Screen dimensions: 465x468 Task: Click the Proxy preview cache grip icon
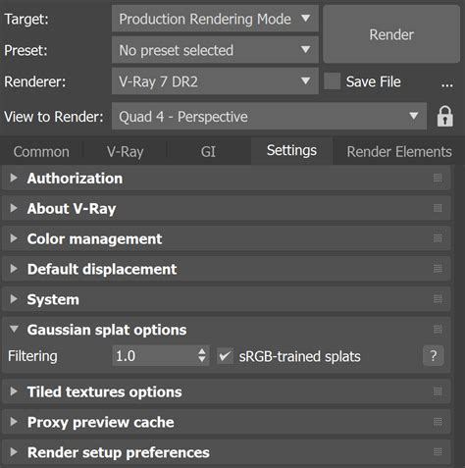coord(438,422)
